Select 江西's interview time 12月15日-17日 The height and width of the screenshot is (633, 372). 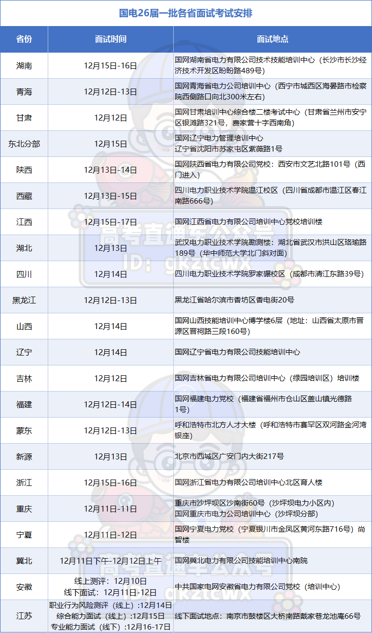coord(111,222)
